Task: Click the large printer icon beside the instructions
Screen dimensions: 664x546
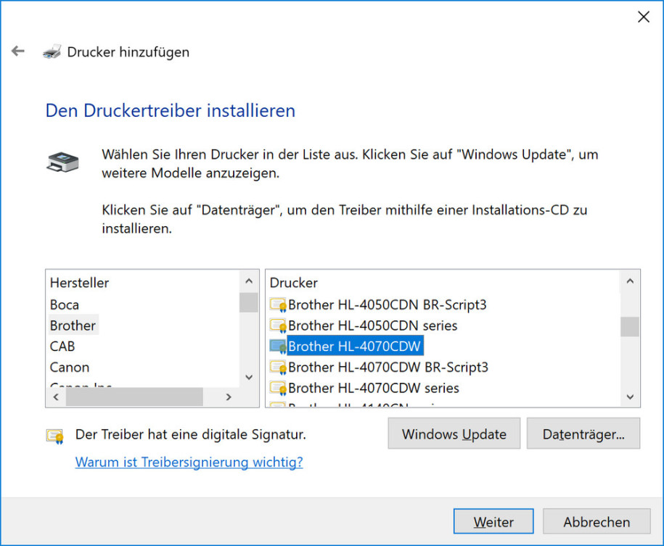Action: tap(62, 162)
